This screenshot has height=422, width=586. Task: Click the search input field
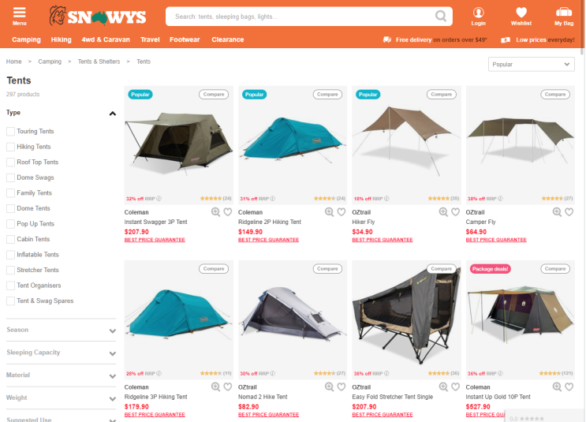point(303,17)
